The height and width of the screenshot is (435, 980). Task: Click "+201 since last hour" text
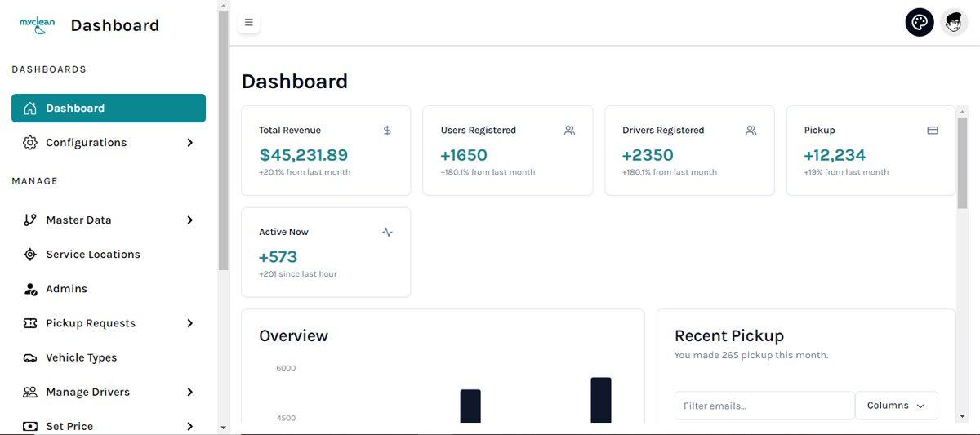298,274
